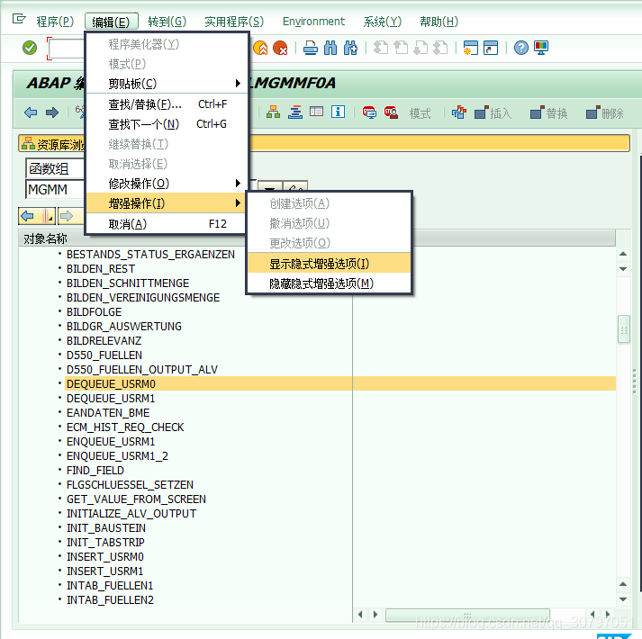642x639 pixels.
Task: Click the 插入 insert button
Action: (x=493, y=112)
